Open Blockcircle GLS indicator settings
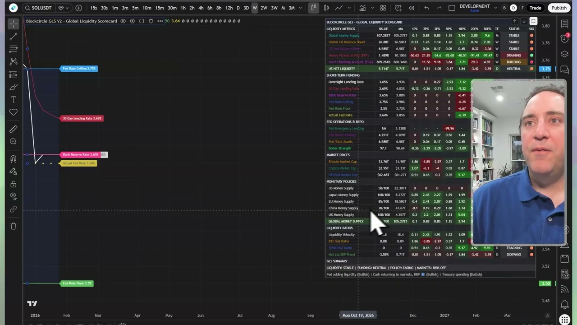The image size is (577, 325). pos(132,21)
